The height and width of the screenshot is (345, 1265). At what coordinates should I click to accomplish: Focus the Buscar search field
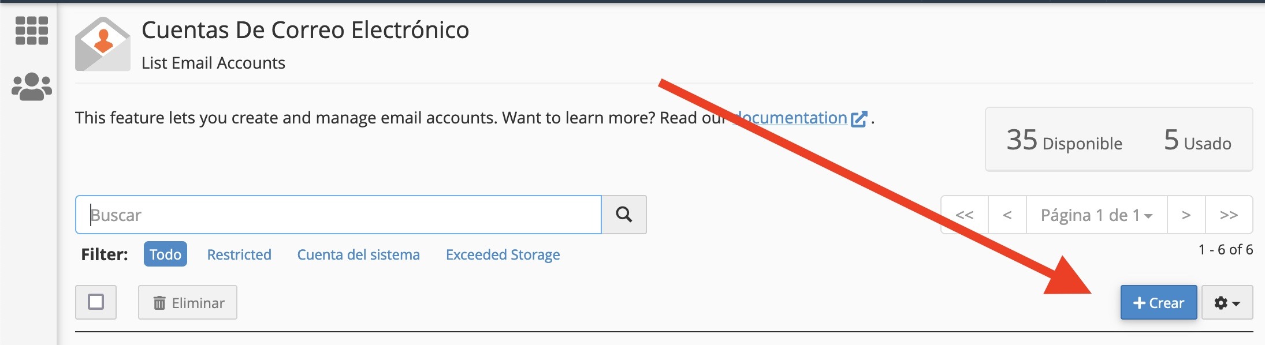pyautogui.click(x=338, y=215)
